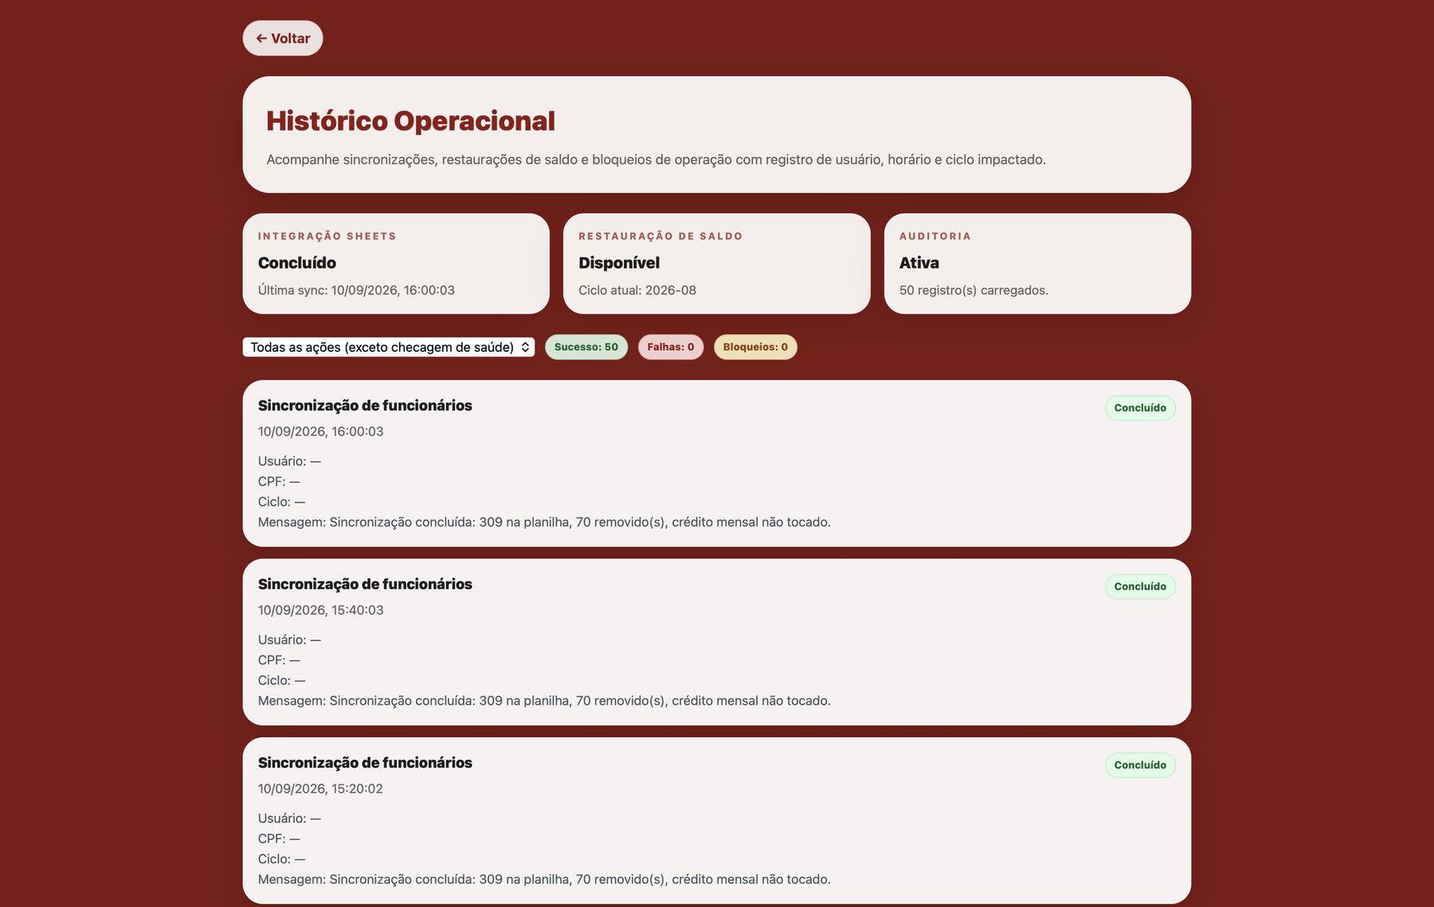Screen dimensions: 1434x907
Task: Click the 'Falhas: 0' badge
Action: [671, 347]
